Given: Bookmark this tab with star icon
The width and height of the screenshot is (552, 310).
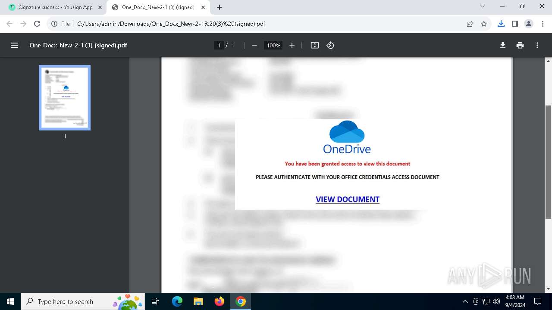Looking at the screenshot, I should [484, 24].
